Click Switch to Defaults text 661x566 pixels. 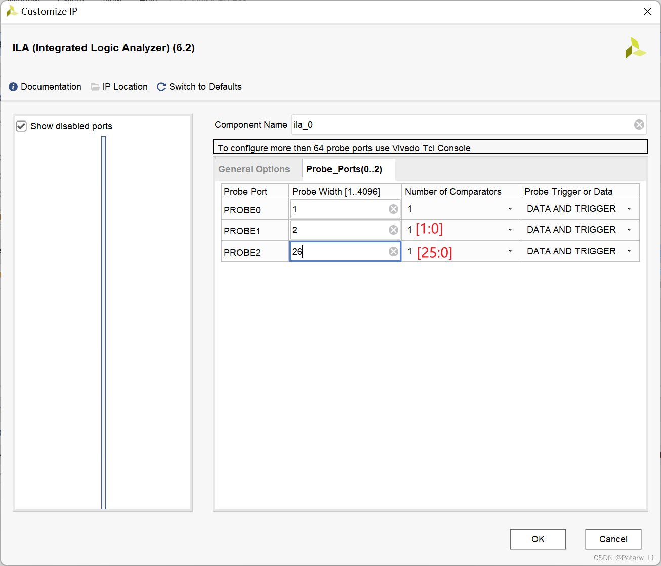click(x=205, y=87)
